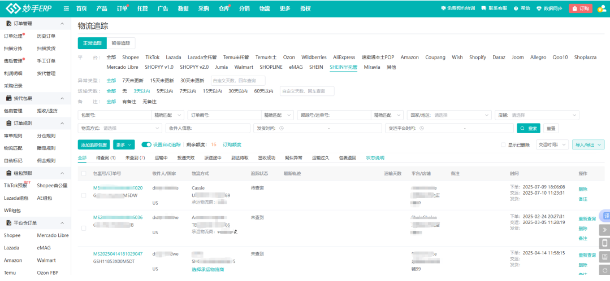Click the 联系客服 chat bubble icon

tap(483, 8)
